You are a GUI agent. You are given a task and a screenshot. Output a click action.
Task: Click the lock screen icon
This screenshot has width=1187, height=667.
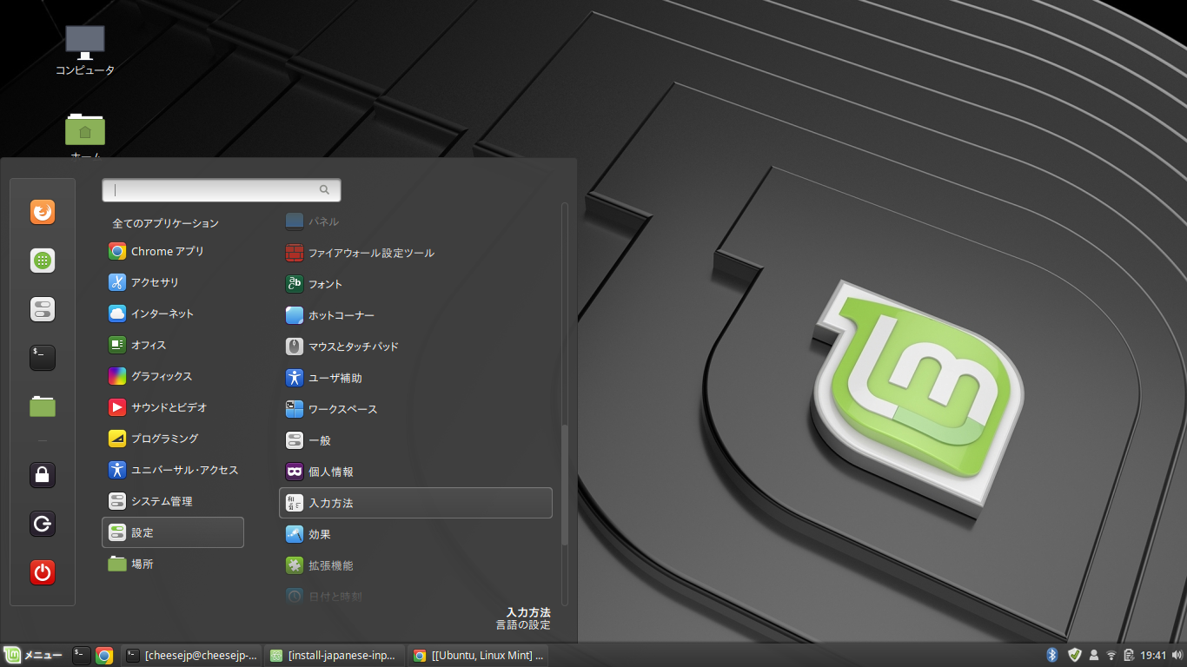43,475
